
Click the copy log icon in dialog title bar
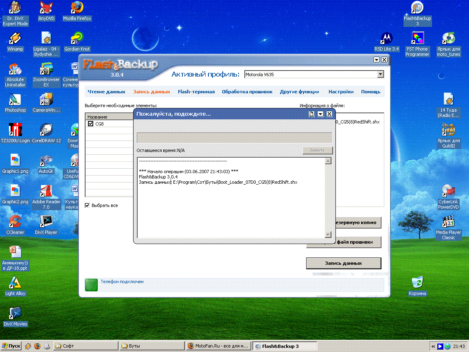click(311, 114)
